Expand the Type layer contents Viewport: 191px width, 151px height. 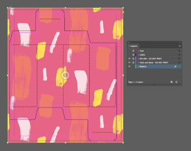pyautogui.click(x=138, y=51)
